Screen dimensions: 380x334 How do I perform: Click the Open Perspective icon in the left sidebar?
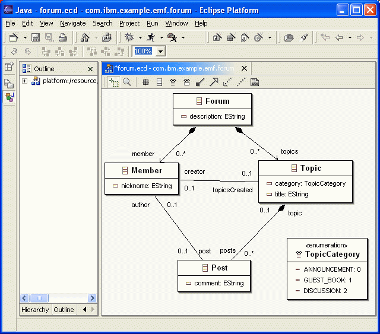coord(9,66)
